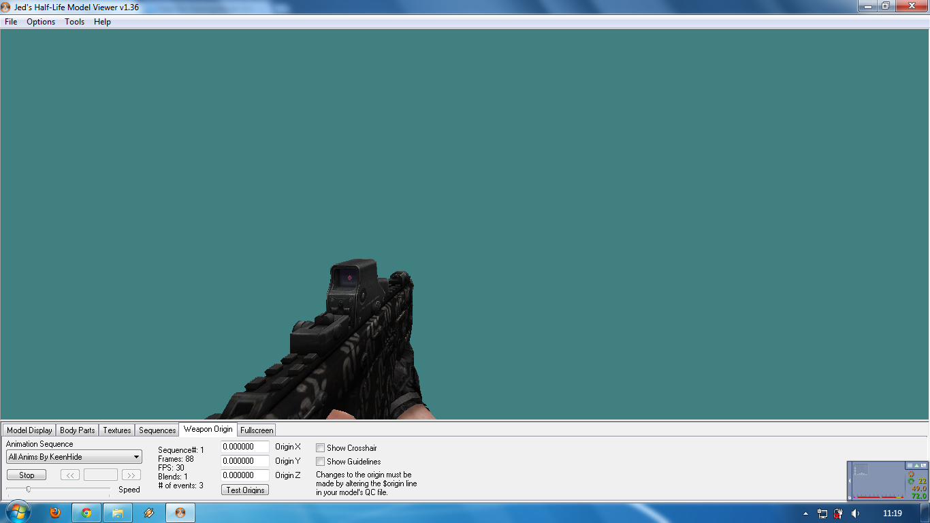
Task: Open Google Chrome from the taskbar
Action: point(86,513)
